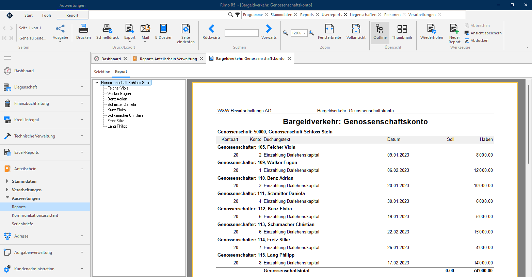The height and width of the screenshot is (277, 532).
Task: Select Schumacher Christian in outline tree
Action: (x=125, y=115)
